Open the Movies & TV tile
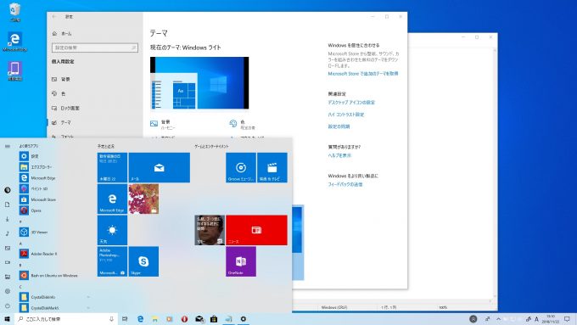 272,167
